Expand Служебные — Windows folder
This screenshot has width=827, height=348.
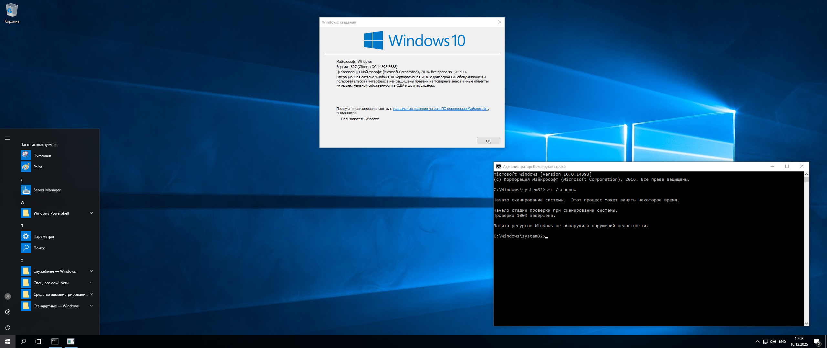coord(91,271)
